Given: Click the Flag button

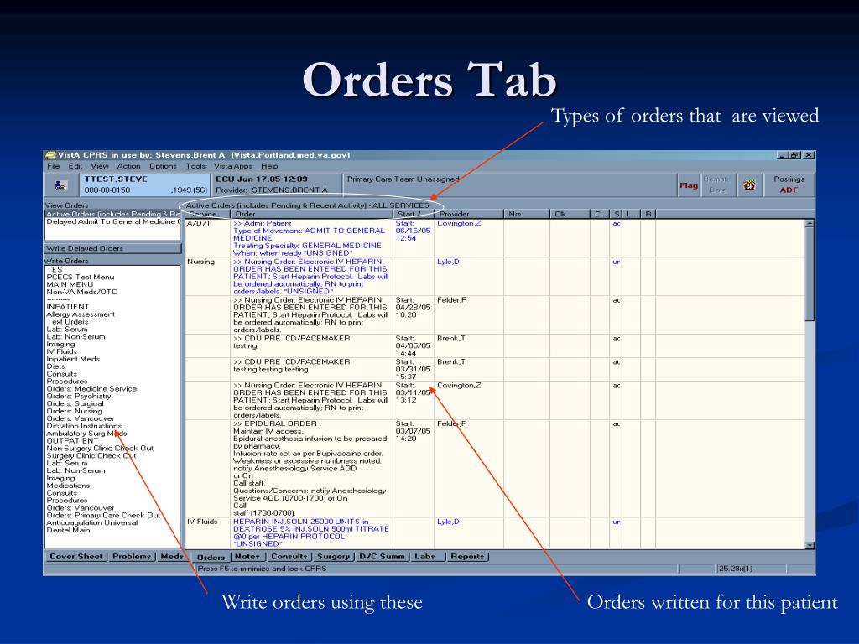Looking at the screenshot, I should 689,185.
